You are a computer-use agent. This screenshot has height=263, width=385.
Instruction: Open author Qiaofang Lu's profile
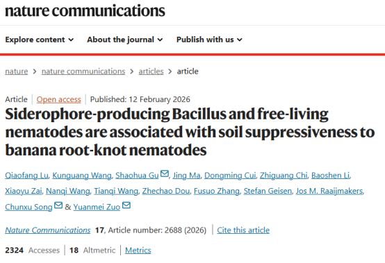(27, 176)
